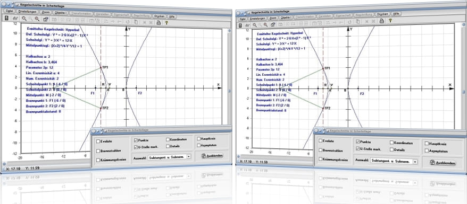Click point TP1 in left graph
467x204 pixels.
click(101, 68)
